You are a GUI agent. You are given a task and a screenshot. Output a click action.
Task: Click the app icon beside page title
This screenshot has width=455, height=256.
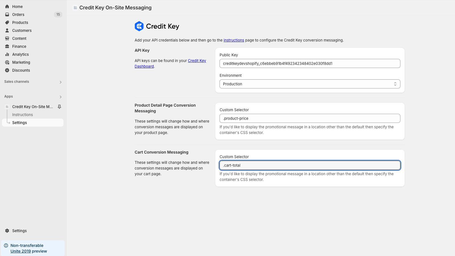pyautogui.click(x=75, y=8)
